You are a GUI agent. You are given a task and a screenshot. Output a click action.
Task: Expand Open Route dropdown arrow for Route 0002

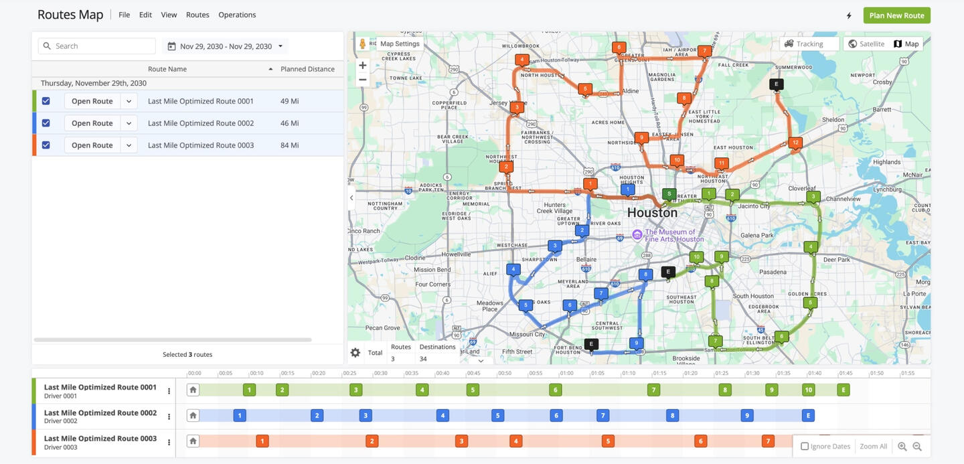tap(129, 123)
